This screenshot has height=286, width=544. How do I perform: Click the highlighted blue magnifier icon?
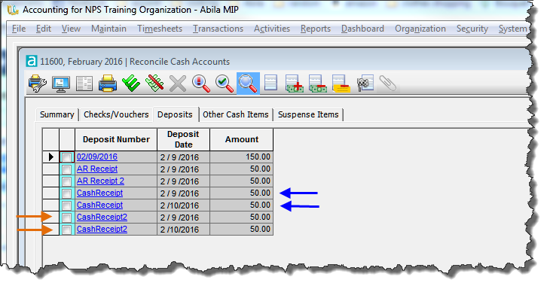click(x=248, y=84)
